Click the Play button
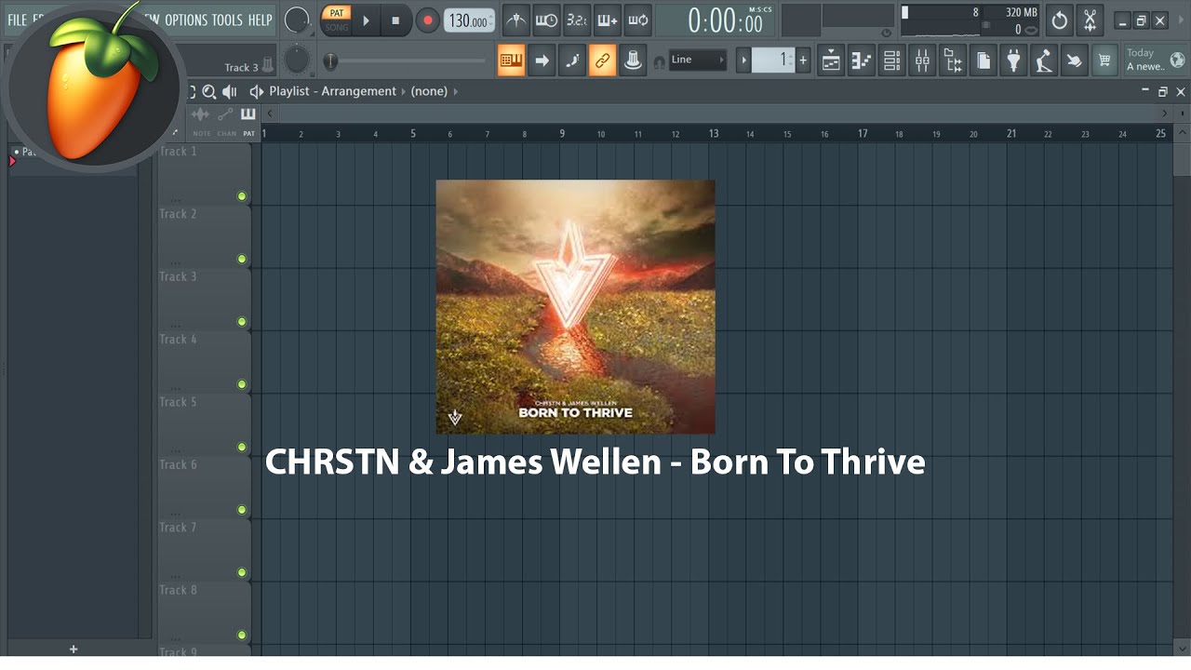Screen dimensions: 1191x670 [366, 20]
